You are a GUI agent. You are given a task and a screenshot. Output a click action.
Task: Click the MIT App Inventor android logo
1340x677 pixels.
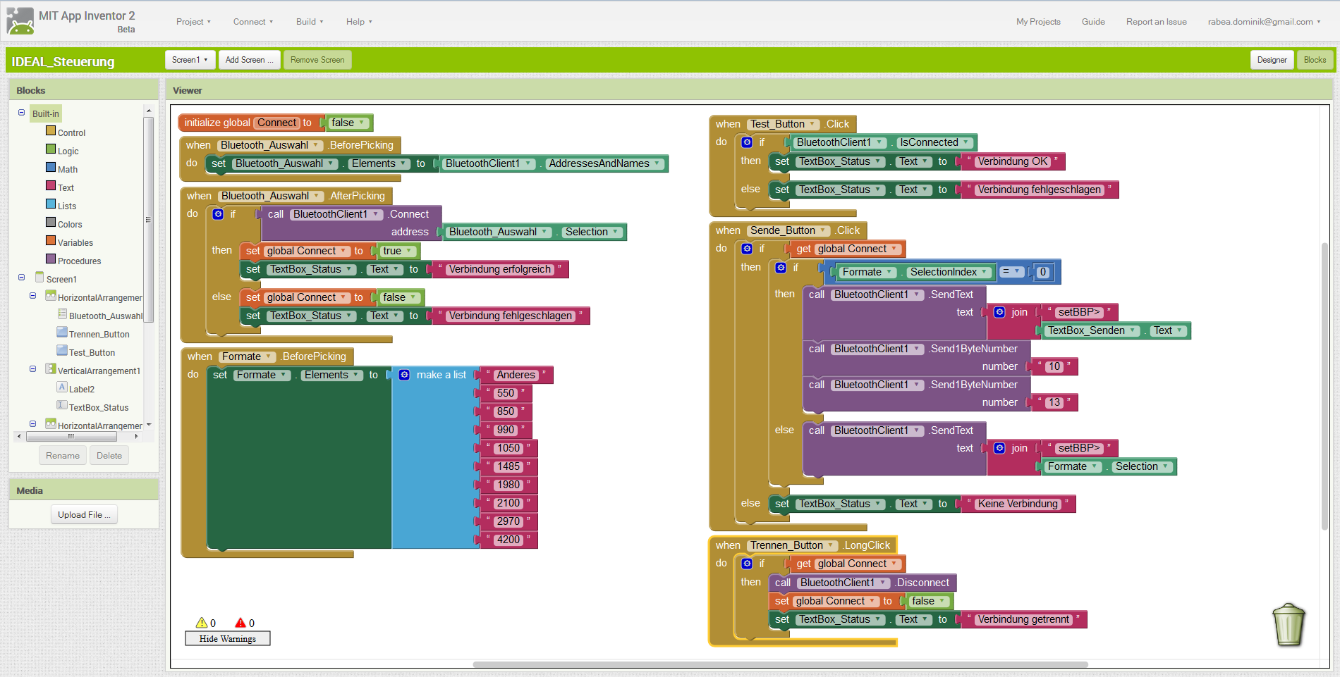click(20, 21)
